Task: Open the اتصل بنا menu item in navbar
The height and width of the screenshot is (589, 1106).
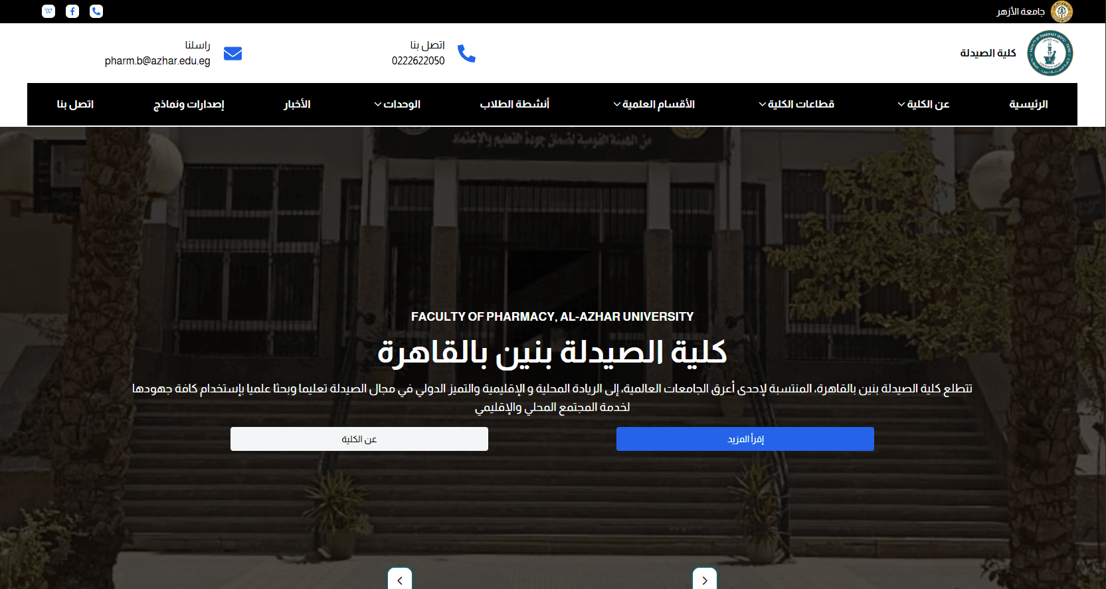Action: coord(75,104)
